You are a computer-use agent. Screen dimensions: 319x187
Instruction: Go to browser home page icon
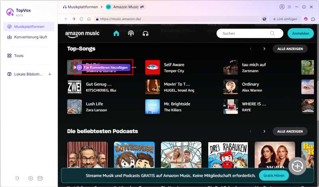(x=89, y=19)
